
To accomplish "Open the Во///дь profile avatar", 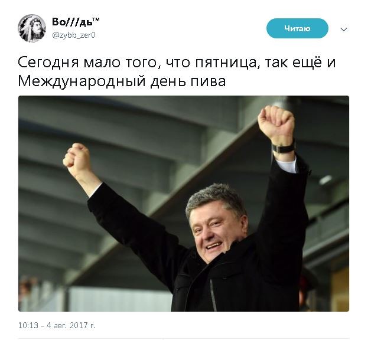I will click(x=32, y=28).
